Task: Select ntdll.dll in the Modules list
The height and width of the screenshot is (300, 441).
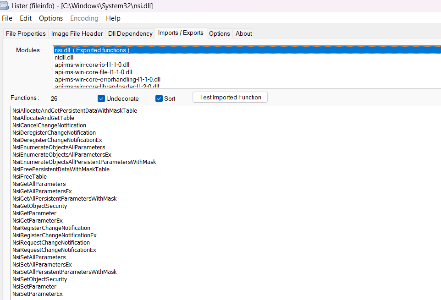Action: point(64,58)
